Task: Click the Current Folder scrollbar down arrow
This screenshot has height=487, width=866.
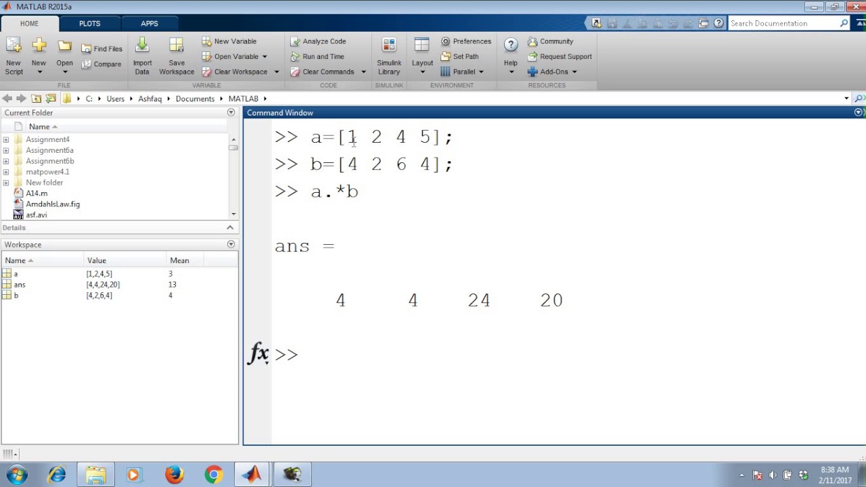Action: (233, 214)
